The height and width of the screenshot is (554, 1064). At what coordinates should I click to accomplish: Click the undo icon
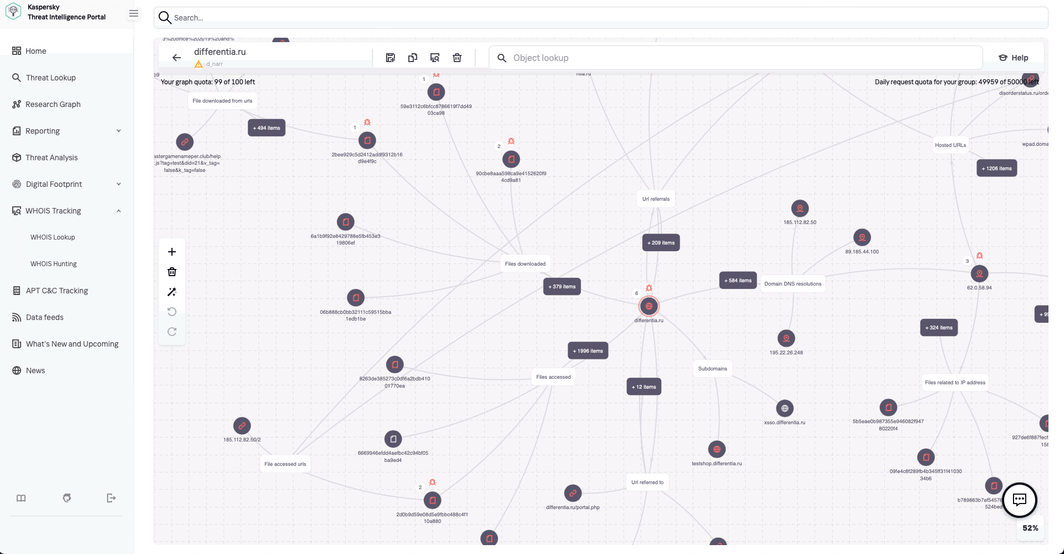pyautogui.click(x=172, y=312)
